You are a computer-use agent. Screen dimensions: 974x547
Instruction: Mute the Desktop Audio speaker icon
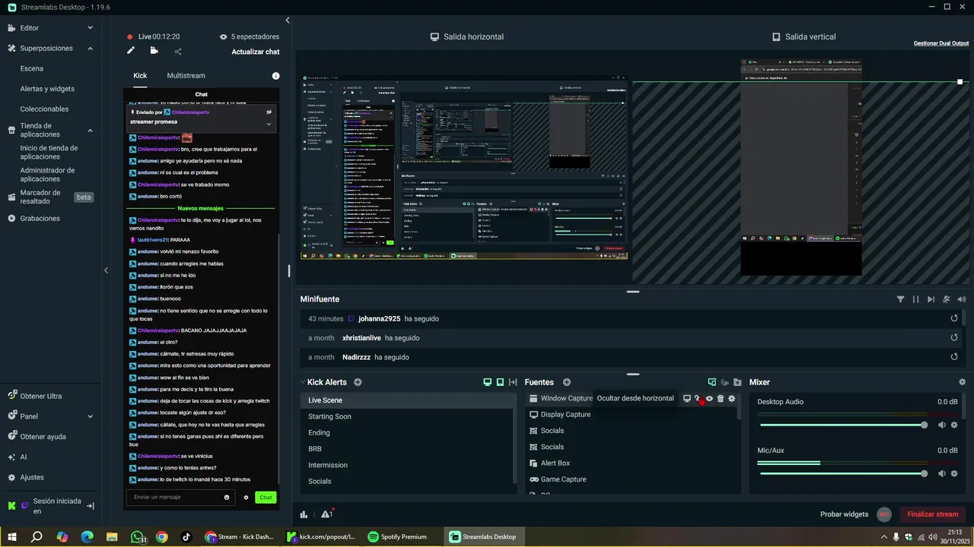942,425
